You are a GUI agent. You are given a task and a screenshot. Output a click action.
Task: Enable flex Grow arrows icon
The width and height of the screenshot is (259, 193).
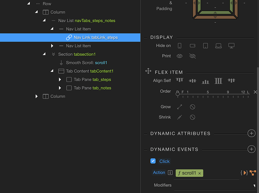(179, 107)
